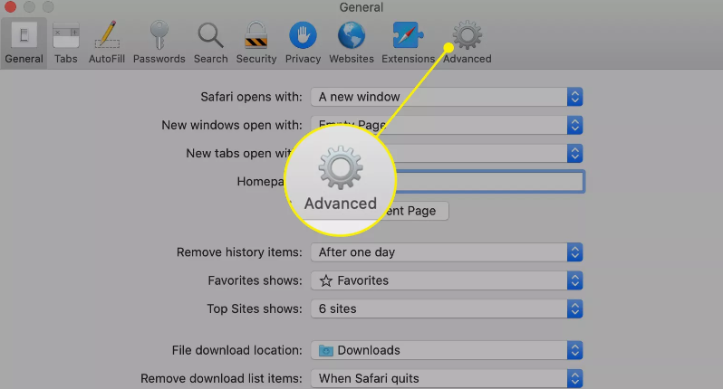Viewport: 723px width, 389px height.
Task: Open the Favorites shows dropdown
Action: [447, 280]
